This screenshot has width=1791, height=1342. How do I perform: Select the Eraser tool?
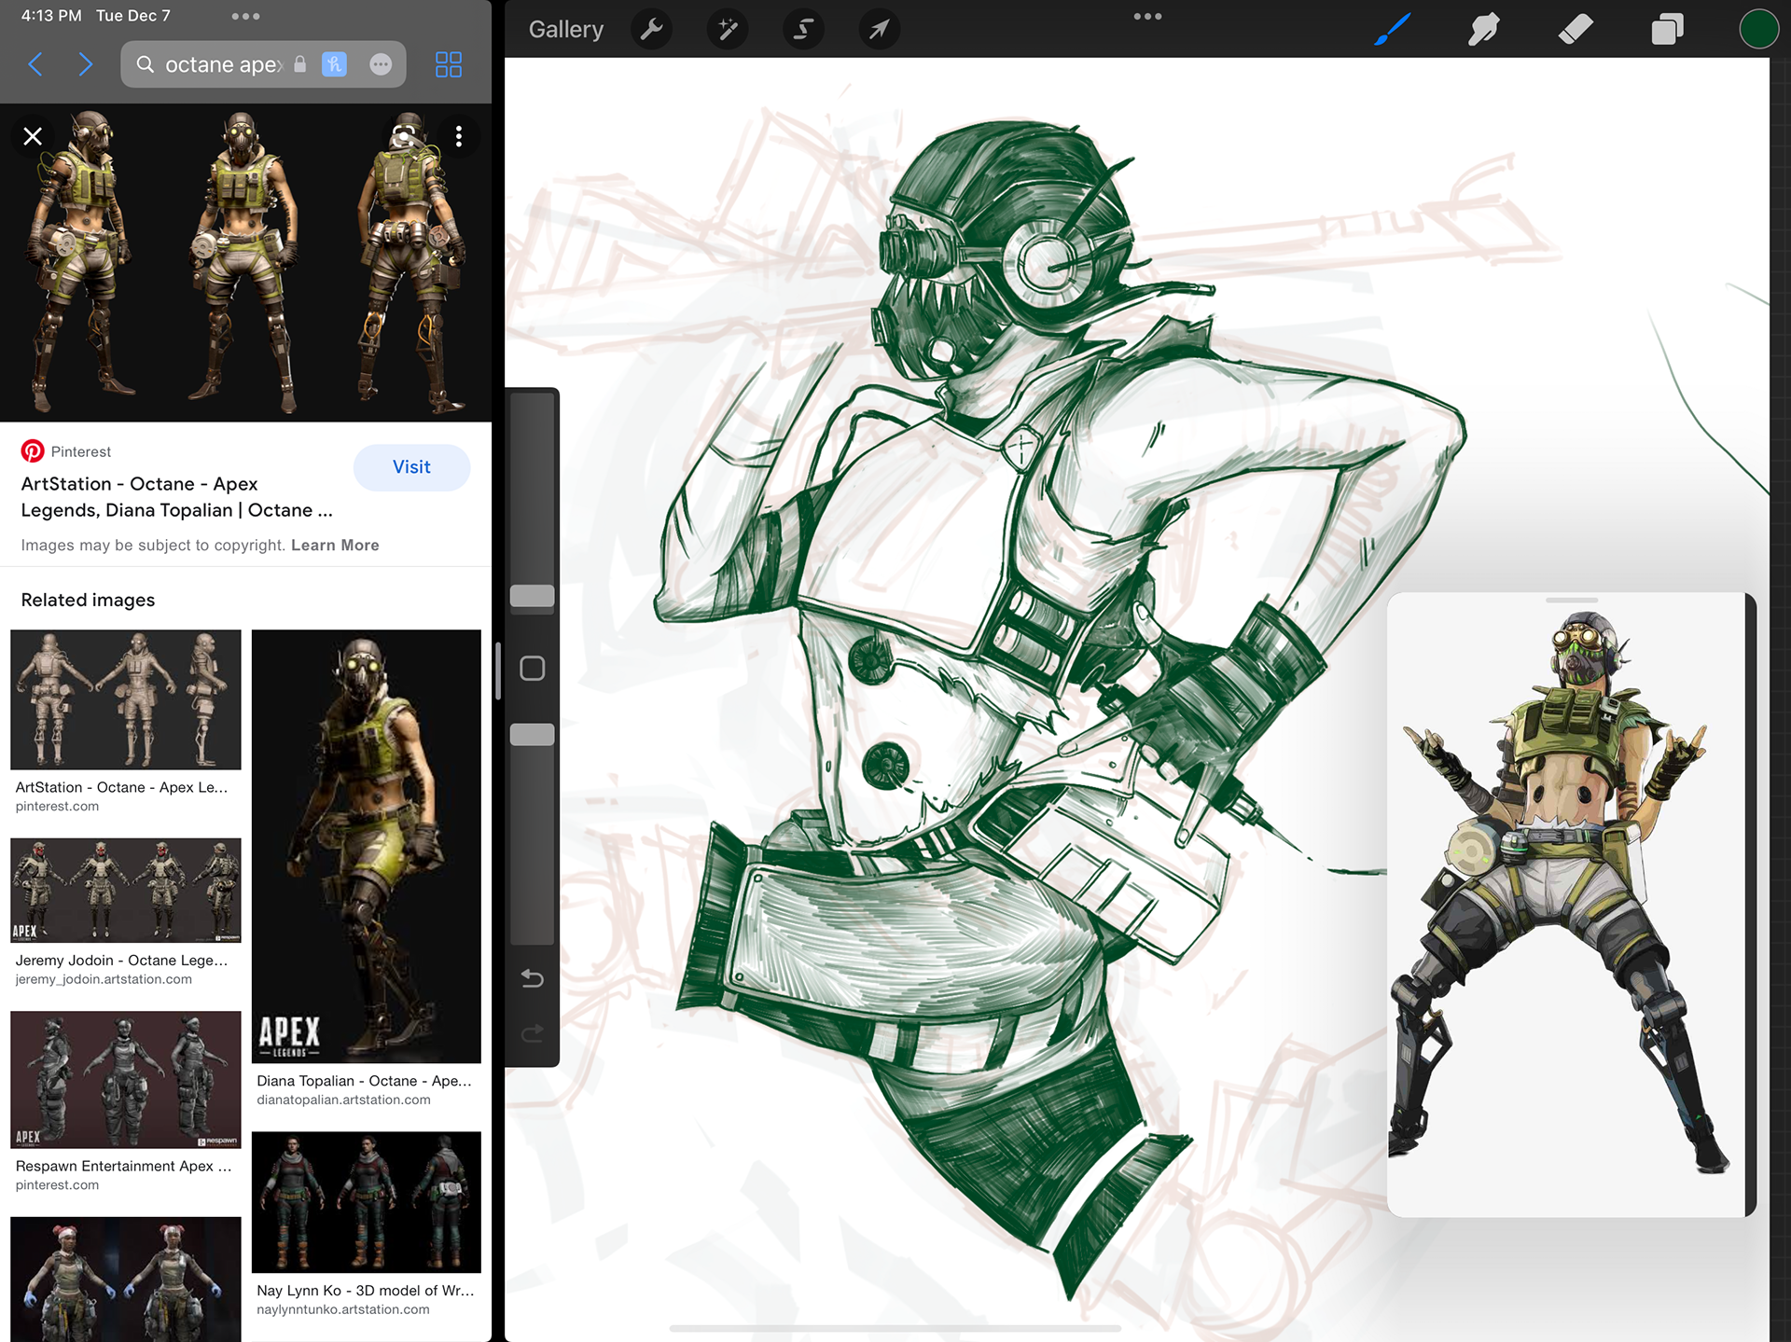1576,30
